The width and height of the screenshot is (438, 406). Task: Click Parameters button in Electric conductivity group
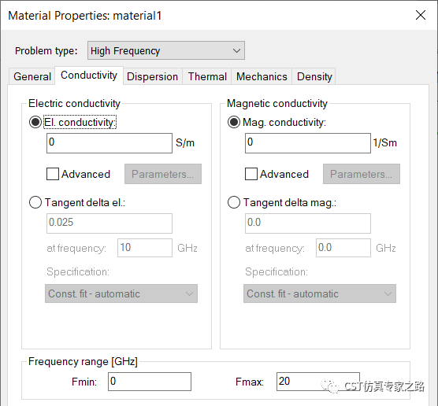[x=163, y=174]
